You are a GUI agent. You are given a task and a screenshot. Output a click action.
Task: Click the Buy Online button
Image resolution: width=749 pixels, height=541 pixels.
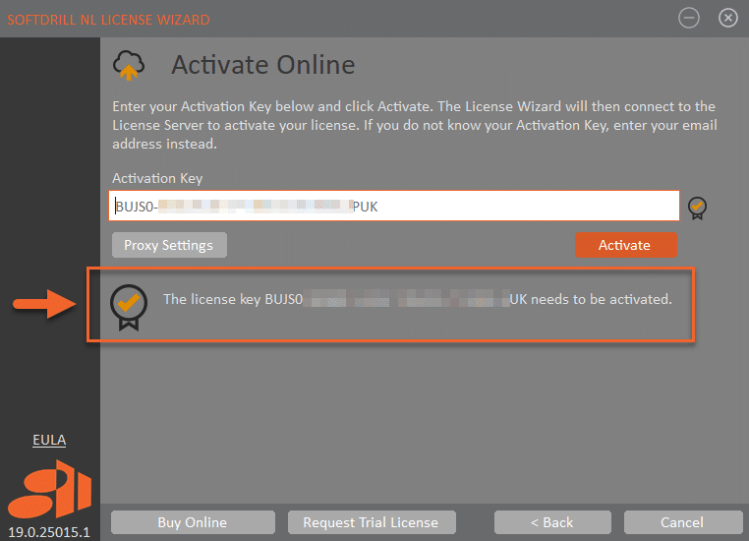pyautogui.click(x=192, y=522)
